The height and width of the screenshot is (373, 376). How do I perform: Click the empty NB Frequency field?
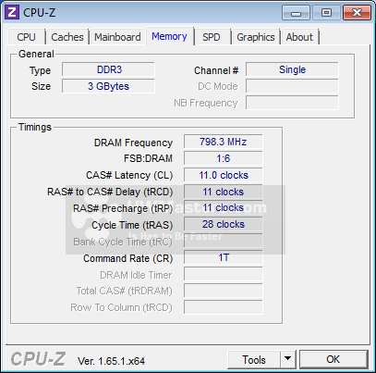coord(292,103)
